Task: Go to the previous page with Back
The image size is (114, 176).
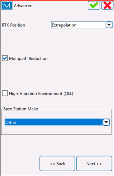Action: click(57, 163)
